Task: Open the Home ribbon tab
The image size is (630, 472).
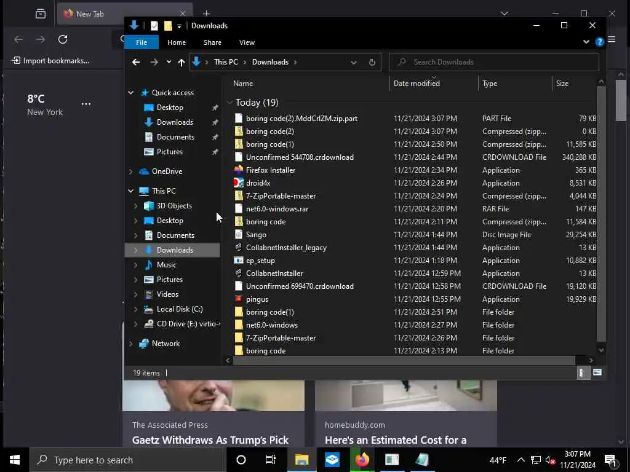Action: 177,42
